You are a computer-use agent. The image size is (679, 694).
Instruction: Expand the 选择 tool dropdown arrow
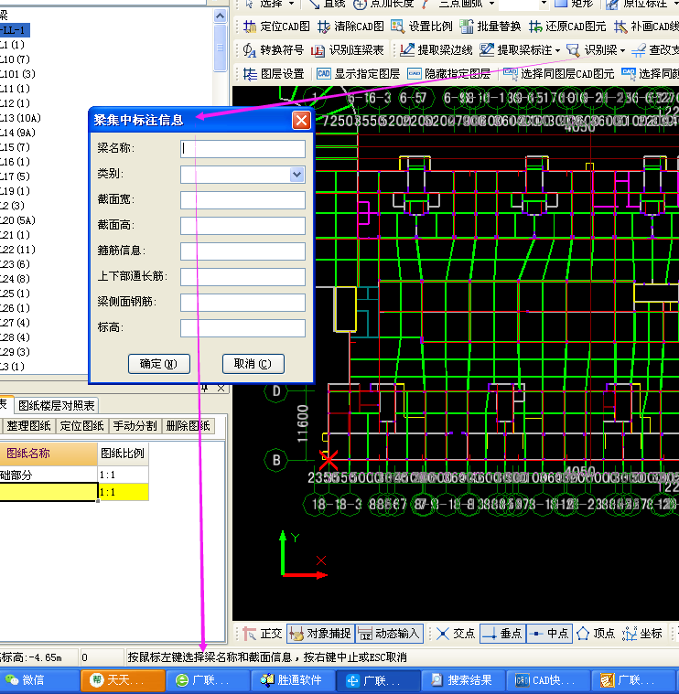click(x=291, y=4)
